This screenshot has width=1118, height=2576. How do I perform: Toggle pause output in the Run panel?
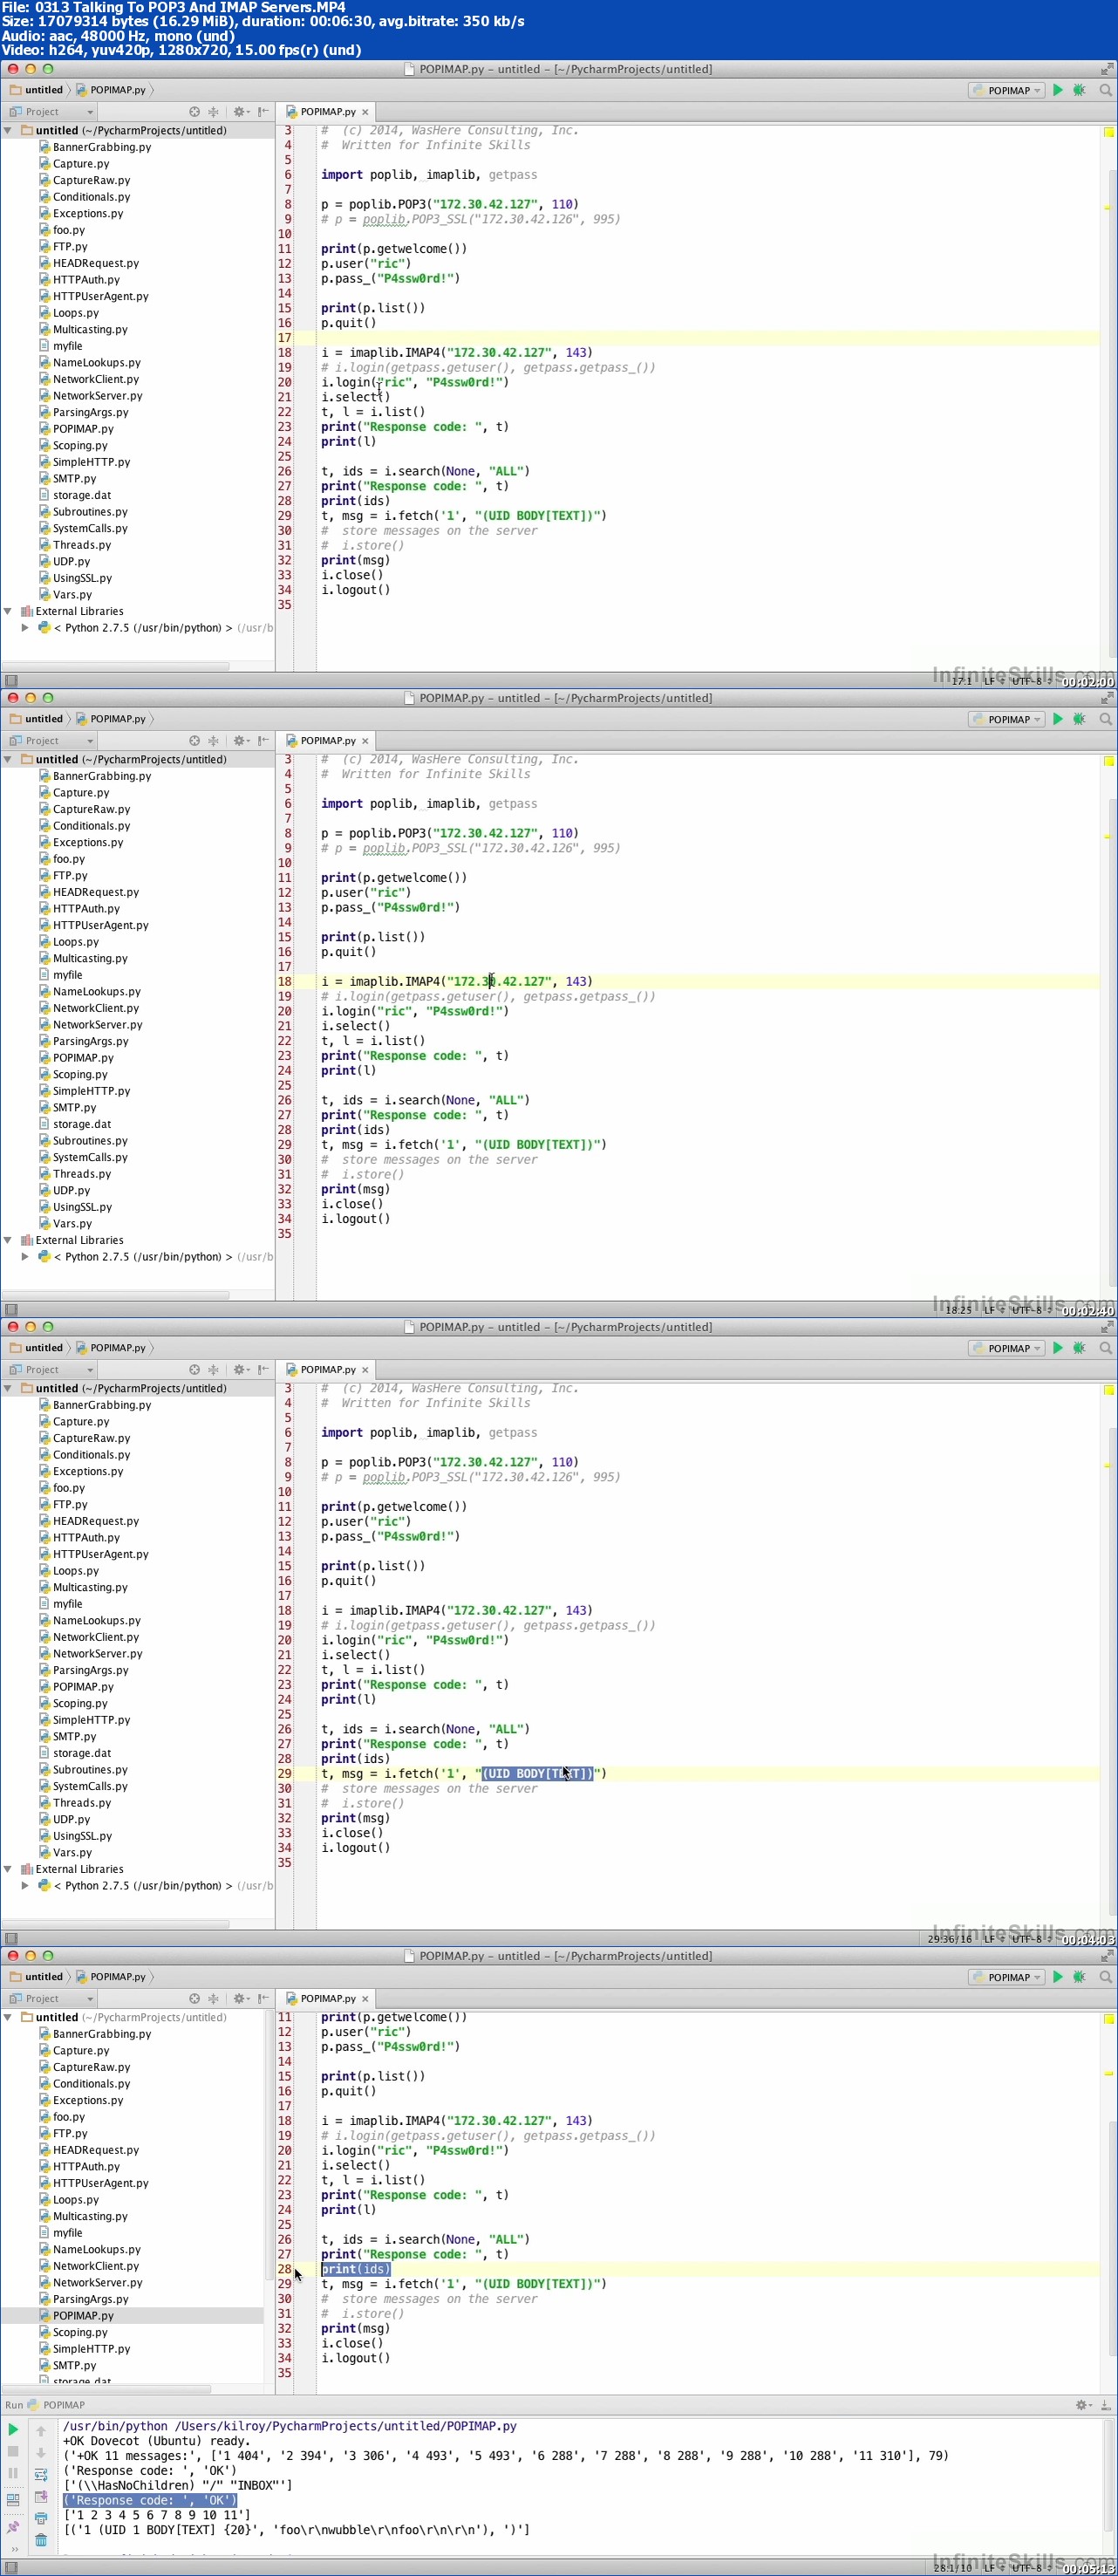(x=13, y=2473)
